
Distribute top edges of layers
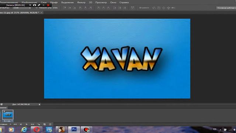click(x=98, y=8)
